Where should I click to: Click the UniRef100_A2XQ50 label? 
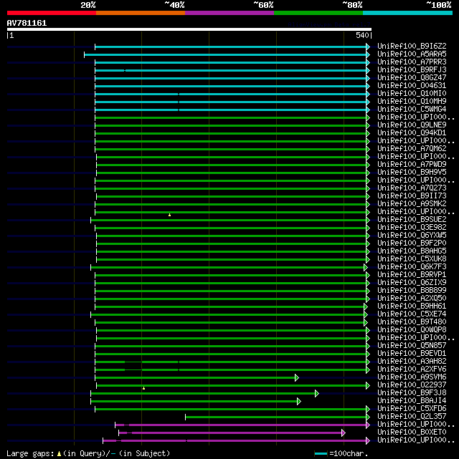pos(412,299)
